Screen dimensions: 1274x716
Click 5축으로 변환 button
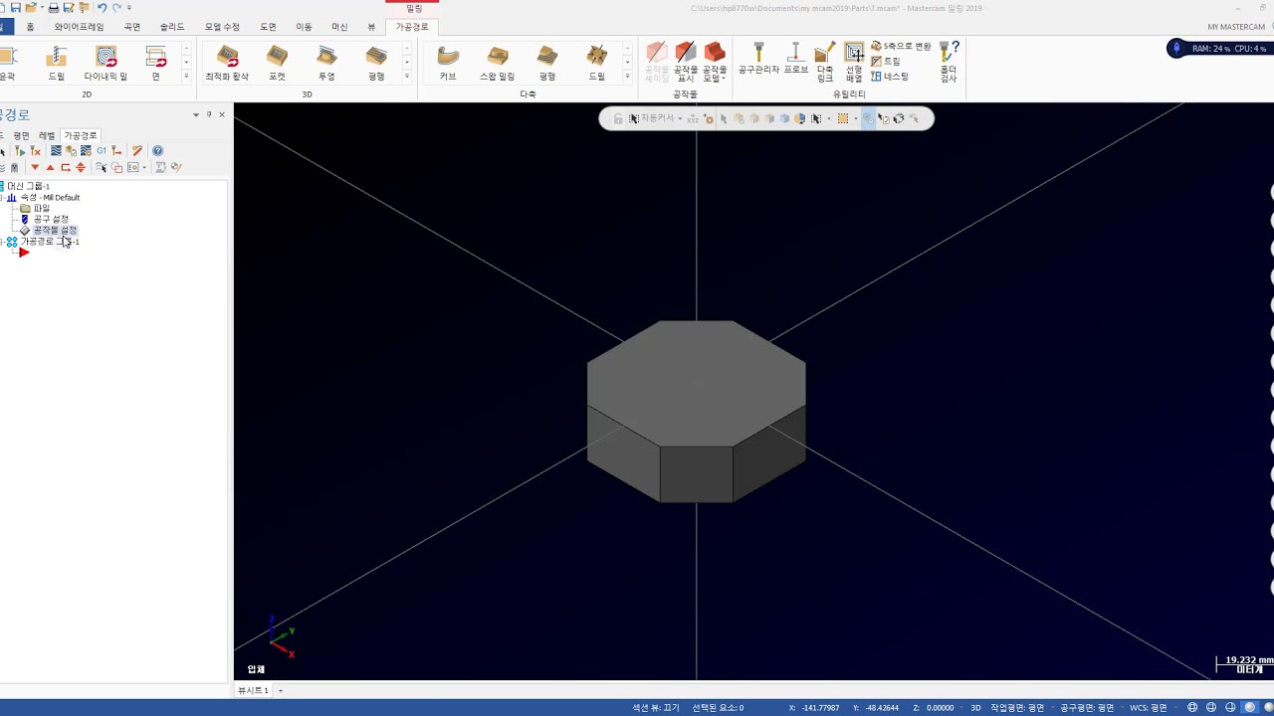tap(901, 47)
